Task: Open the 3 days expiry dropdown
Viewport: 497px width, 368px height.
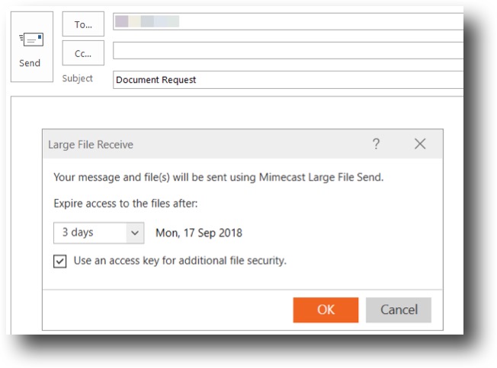Action: click(x=98, y=233)
